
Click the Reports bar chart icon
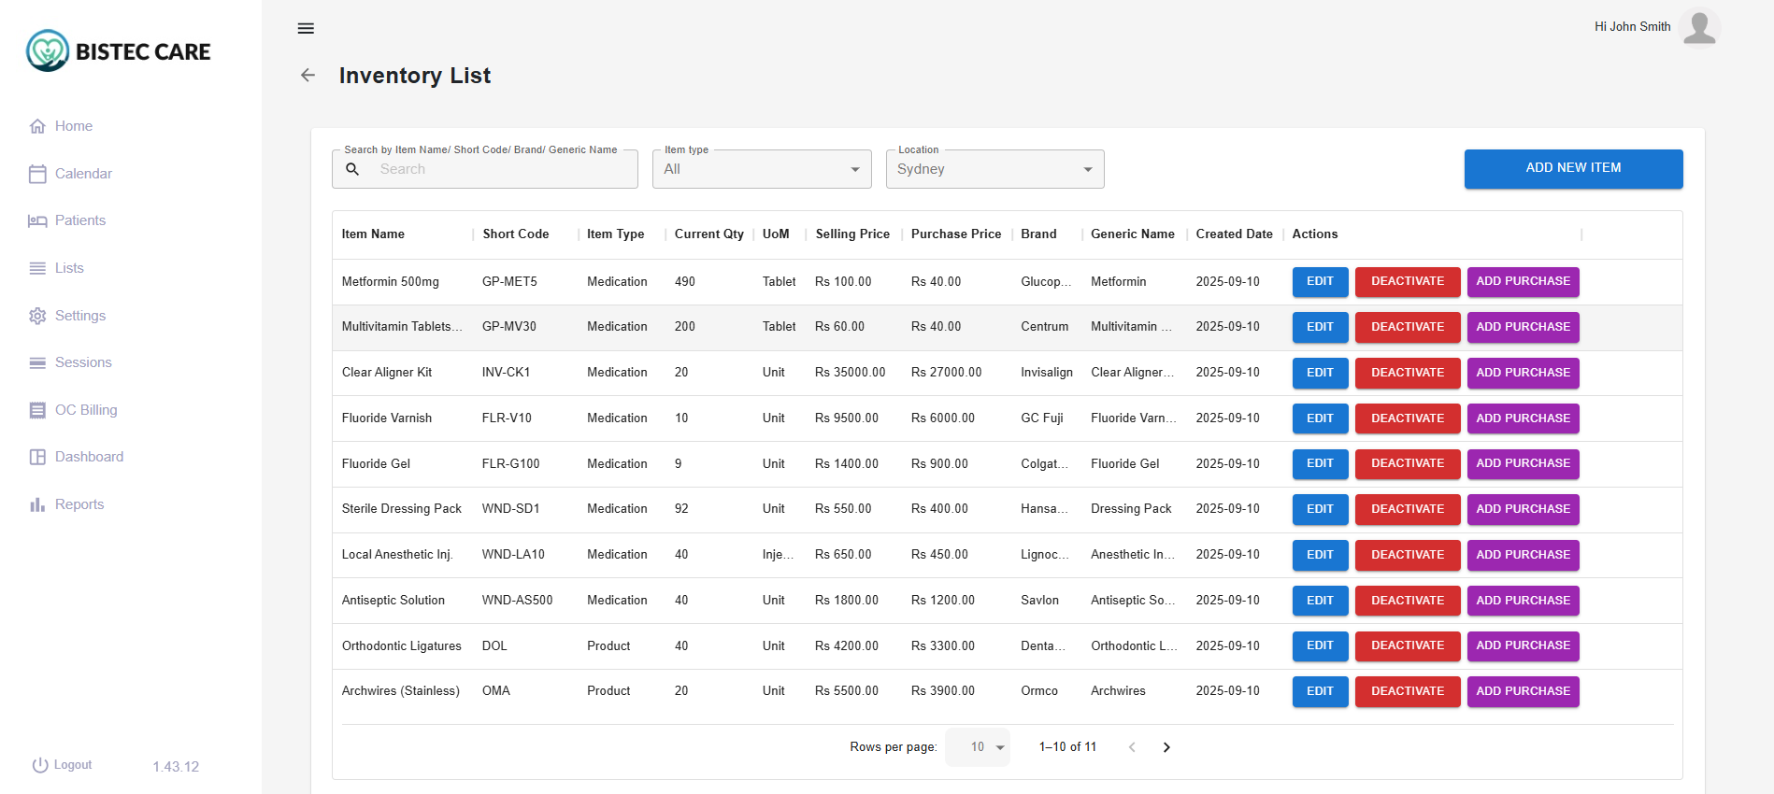pos(37,504)
